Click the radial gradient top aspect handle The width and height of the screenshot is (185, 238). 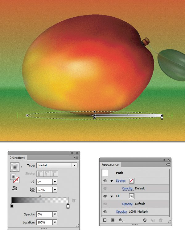95,112
